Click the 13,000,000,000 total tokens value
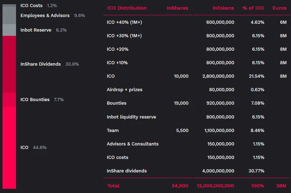Screen dimensions: 291x193 [x=215, y=186]
